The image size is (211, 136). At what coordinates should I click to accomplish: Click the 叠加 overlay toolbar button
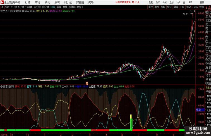click(x=157, y=7)
